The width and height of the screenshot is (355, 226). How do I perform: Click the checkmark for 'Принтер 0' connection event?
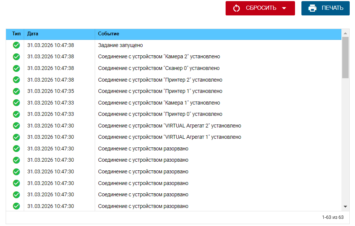(x=16, y=114)
